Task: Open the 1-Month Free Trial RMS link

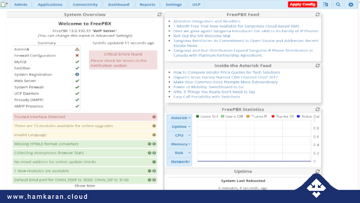Action: pyautogui.click(x=236, y=26)
